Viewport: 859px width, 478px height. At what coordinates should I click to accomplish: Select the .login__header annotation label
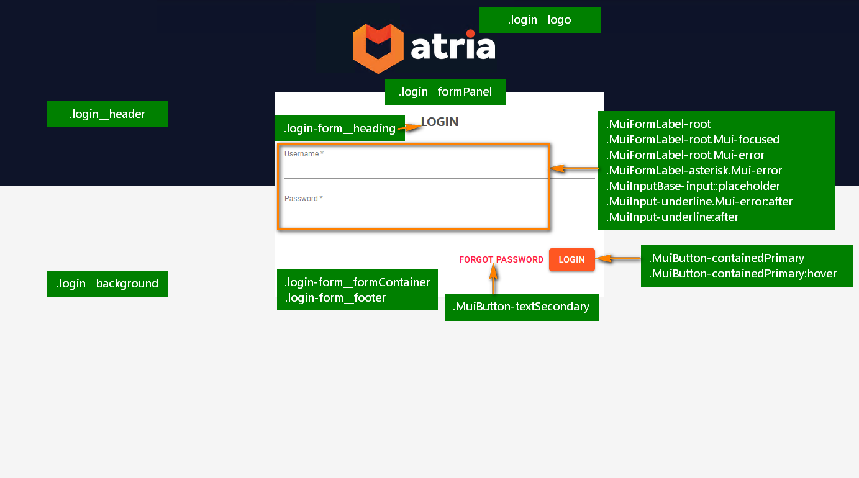[107, 114]
